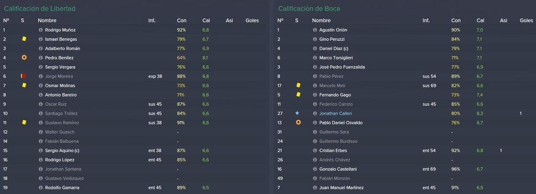The image size is (536, 194).
Task: Click the Asi header in the Boca table
Action: tap(504, 20)
